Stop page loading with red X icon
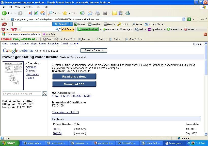208x146 pixels. click(30, 13)
